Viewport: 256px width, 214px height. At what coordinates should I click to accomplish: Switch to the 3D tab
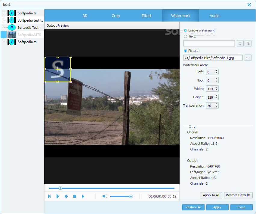click(x=85, y=16)
